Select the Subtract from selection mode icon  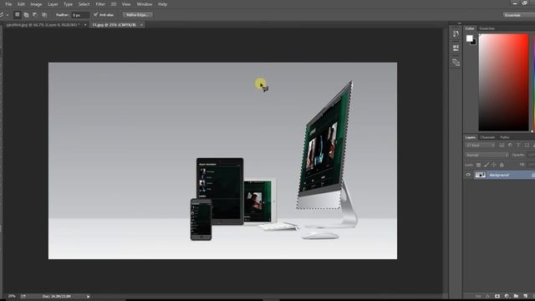(x=35, y=15)
